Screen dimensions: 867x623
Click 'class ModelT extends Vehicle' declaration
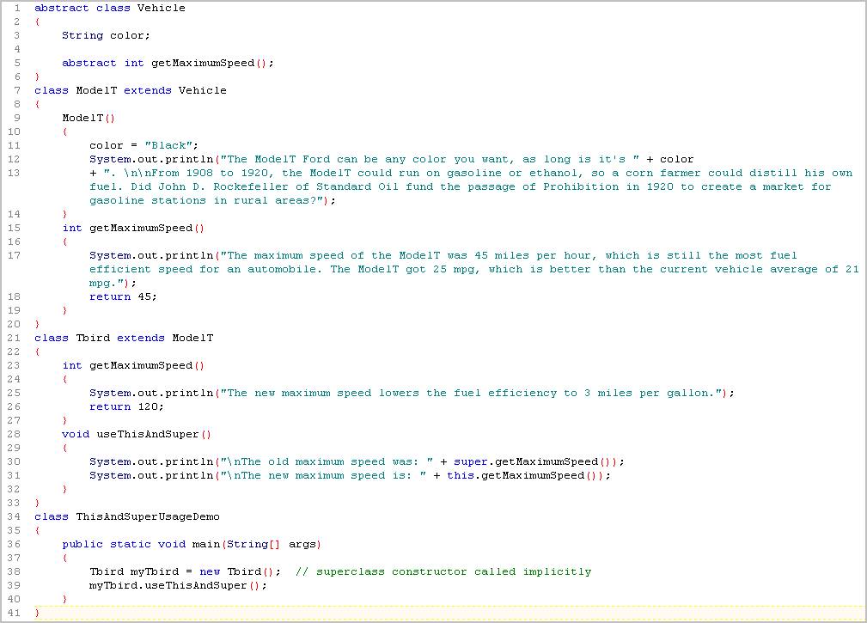click(131, 91)
